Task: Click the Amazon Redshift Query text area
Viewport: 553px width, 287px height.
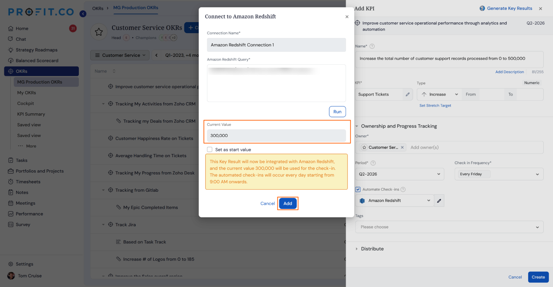Action: pyautogui.click(x=276, y=83)
